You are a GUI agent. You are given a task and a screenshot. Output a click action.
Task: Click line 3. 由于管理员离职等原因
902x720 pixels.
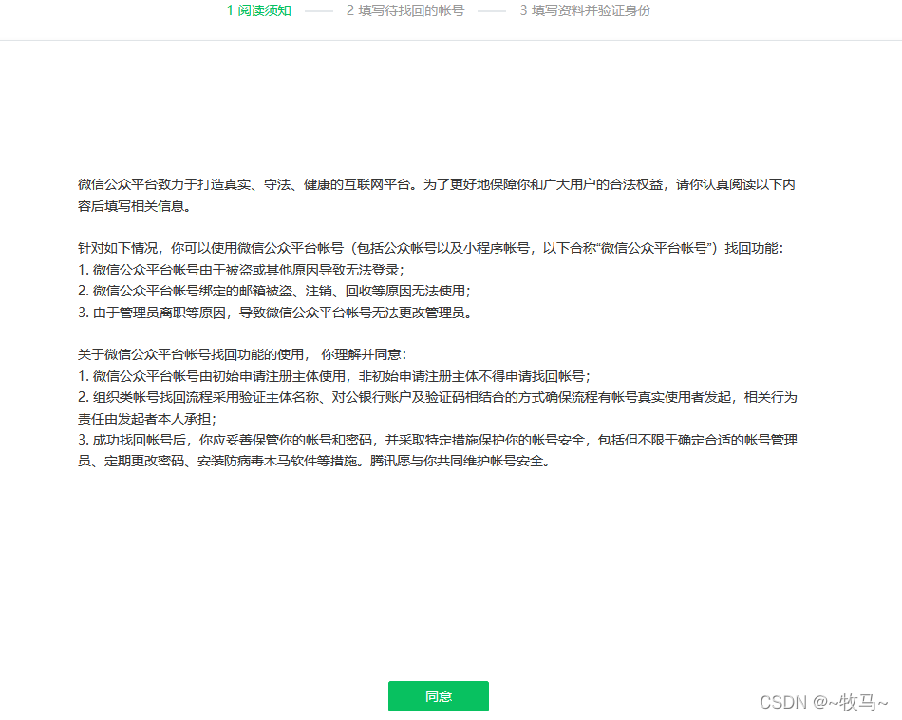275,313
